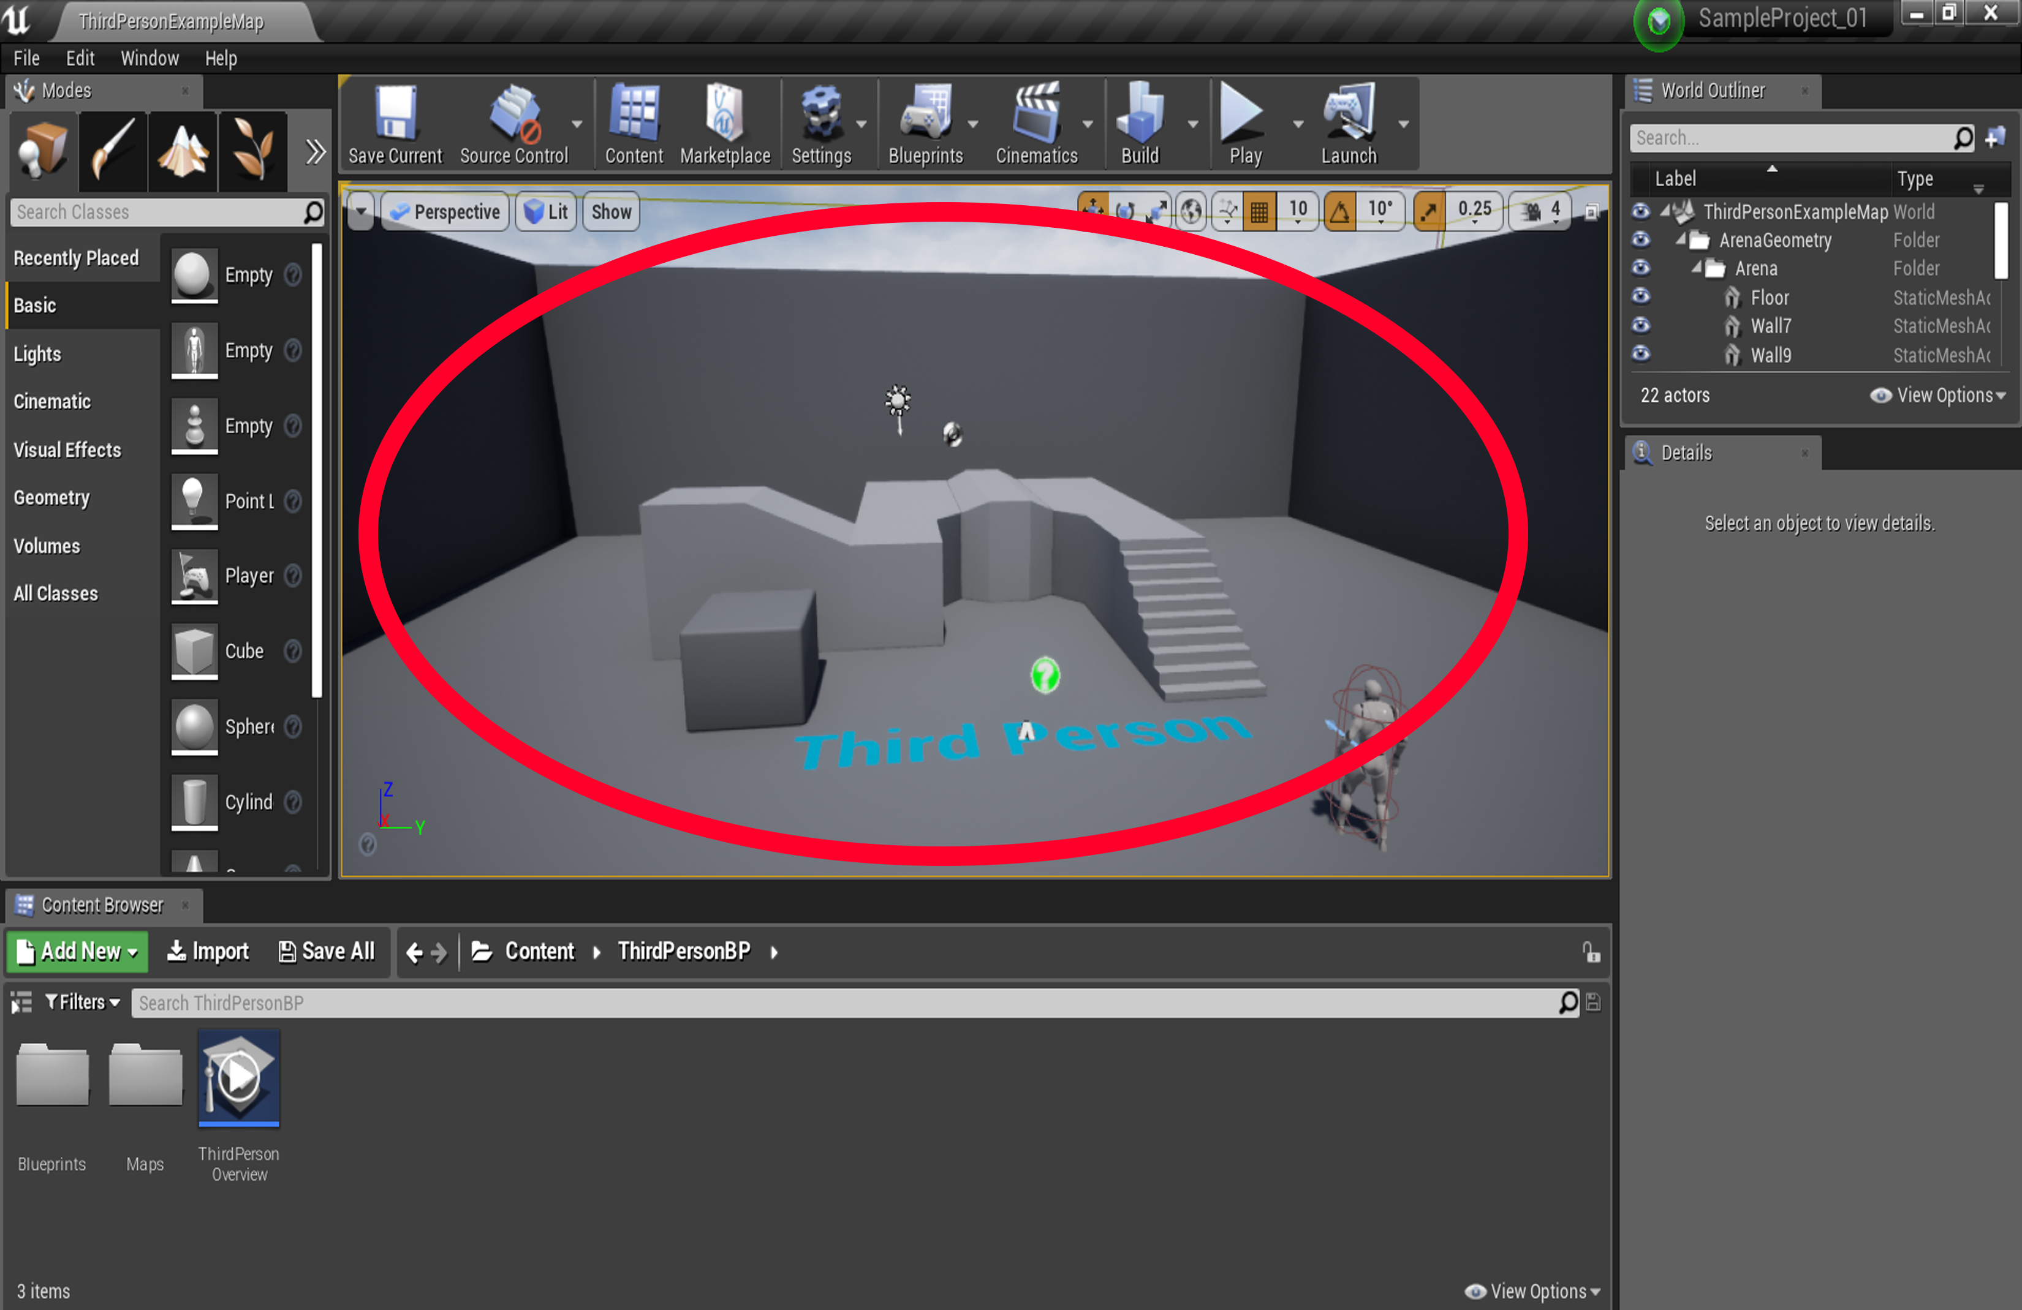This screenshot has width=2022, height=1310.
Task: Click the Build icon in the toolbar
Action: pos(1138,119)
